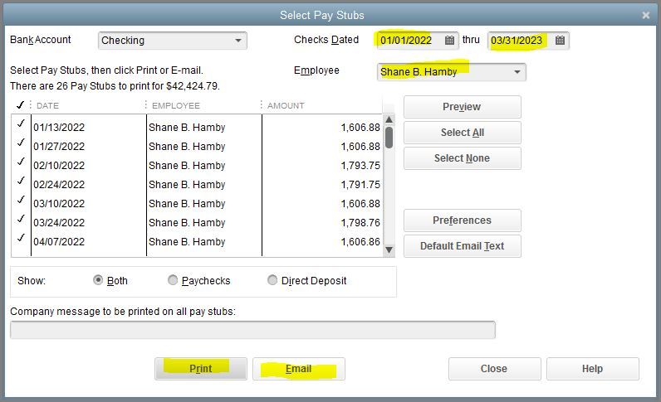Viewport: 661px width, 402px height.
Task: Click amount 1,793.75
Action: (360, 166)
